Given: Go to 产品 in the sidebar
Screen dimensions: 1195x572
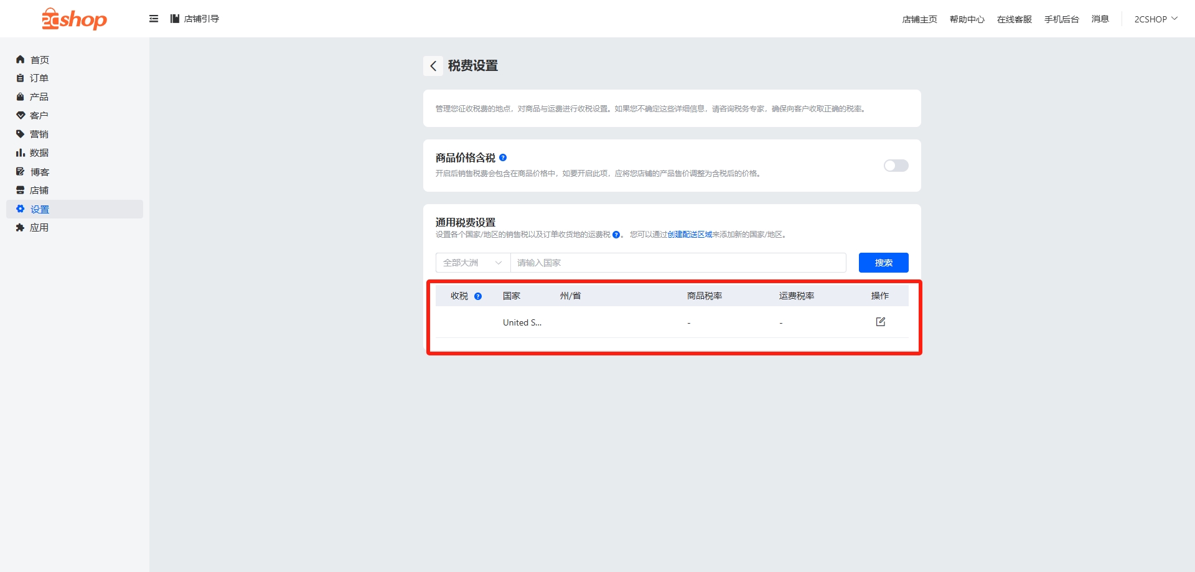Looking at the screenshot, I should click(x=39, y=97).
